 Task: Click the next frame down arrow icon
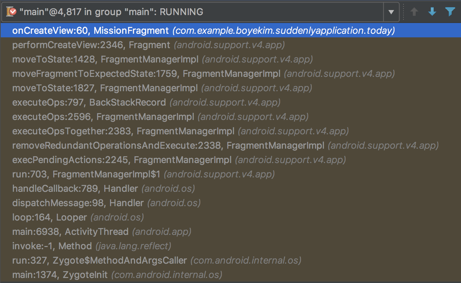432,12
